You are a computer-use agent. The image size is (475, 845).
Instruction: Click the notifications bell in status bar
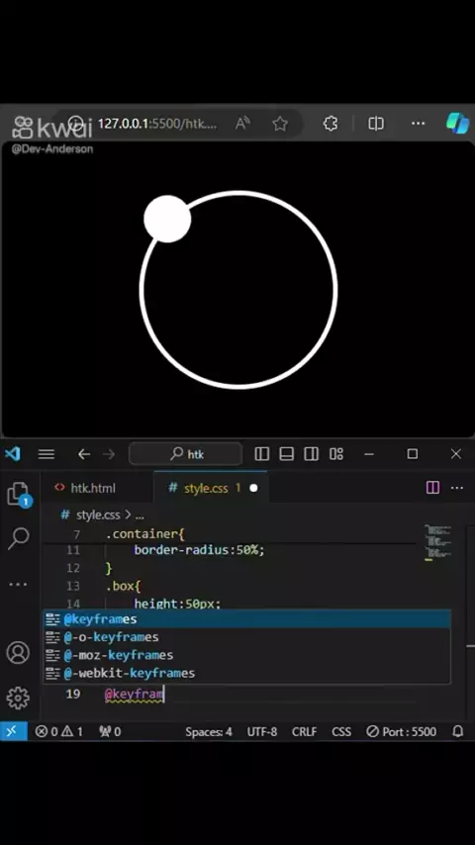[458, 731]
